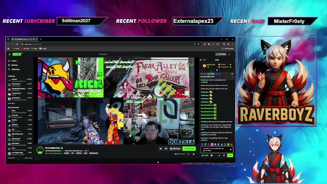
Task: Click the Gift Subs button
Action: point(175,149)
